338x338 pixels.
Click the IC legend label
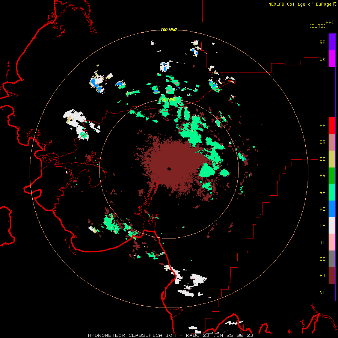323,243
